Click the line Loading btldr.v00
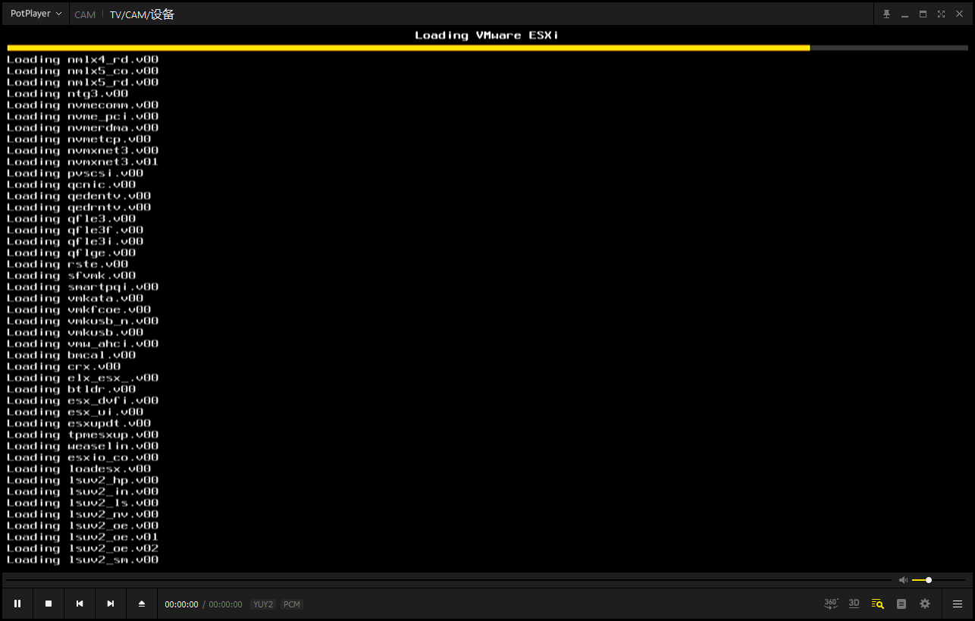975x621 pixels. click(x=71, y=389)
